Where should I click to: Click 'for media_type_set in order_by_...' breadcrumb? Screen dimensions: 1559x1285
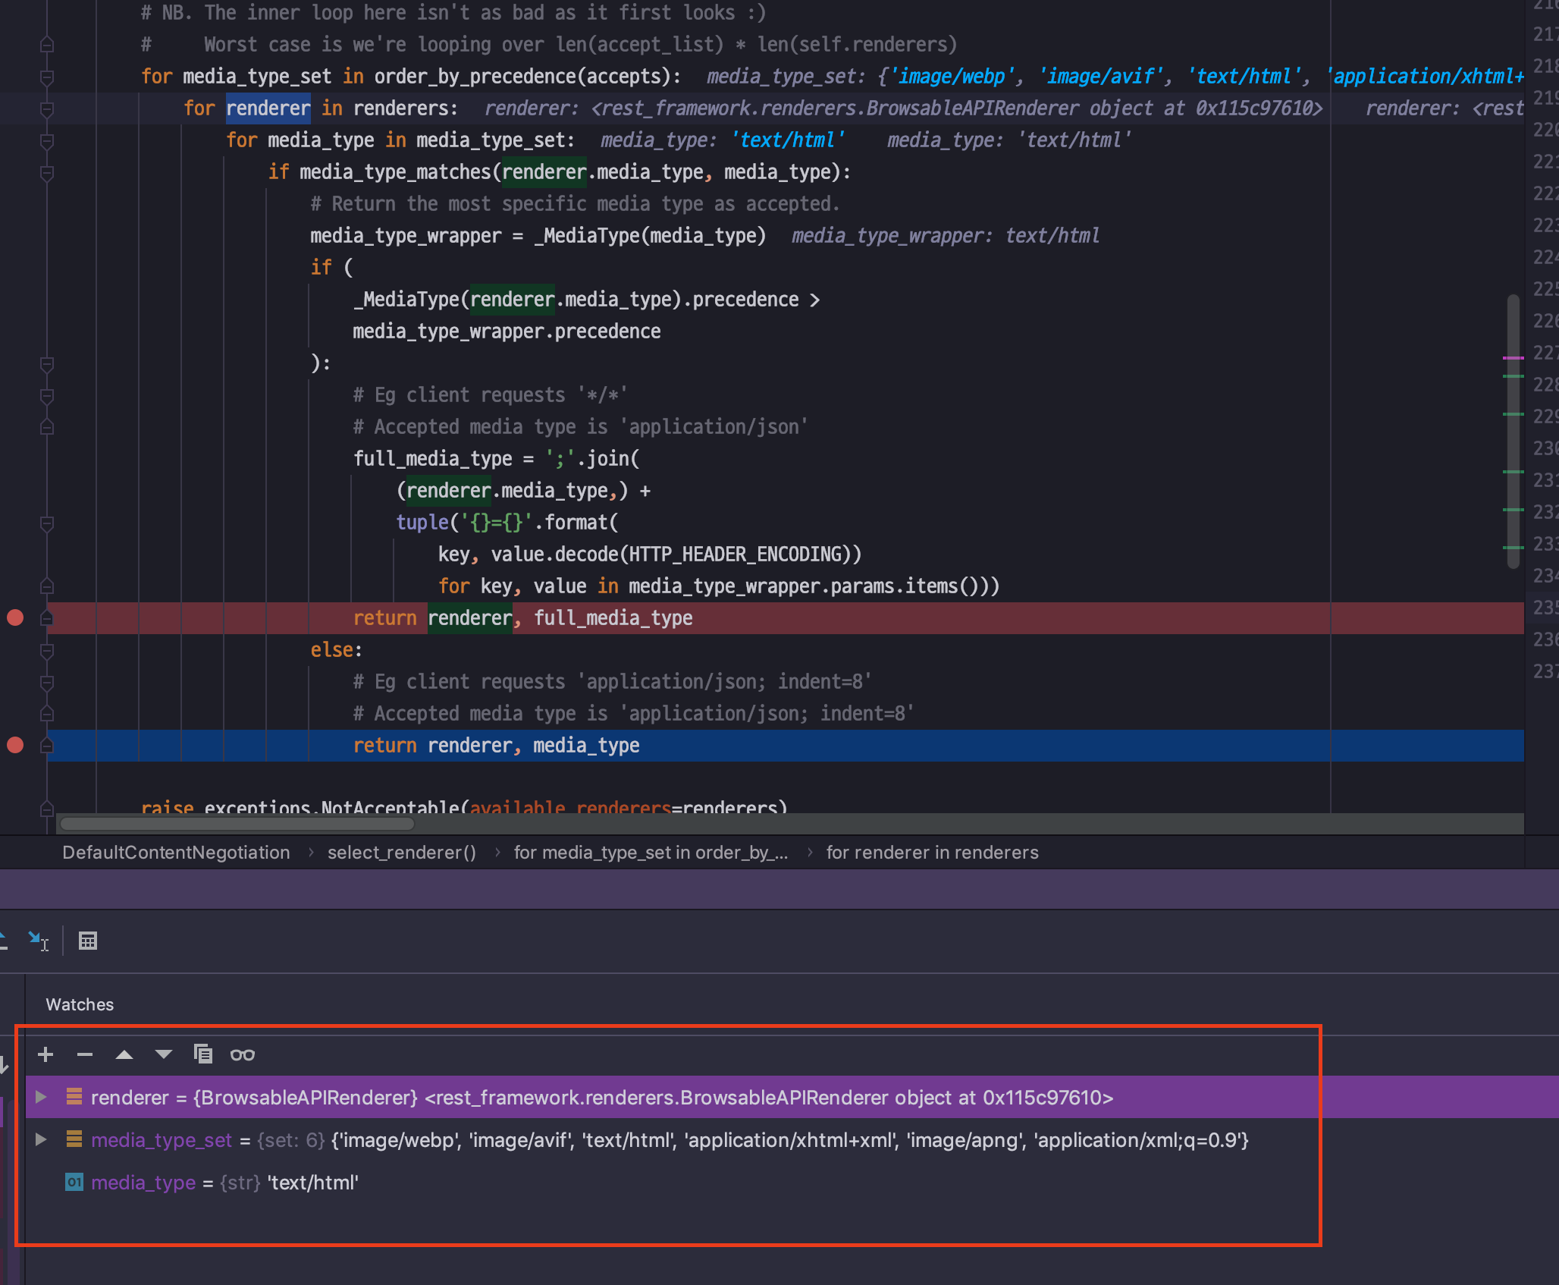(651, 853)
